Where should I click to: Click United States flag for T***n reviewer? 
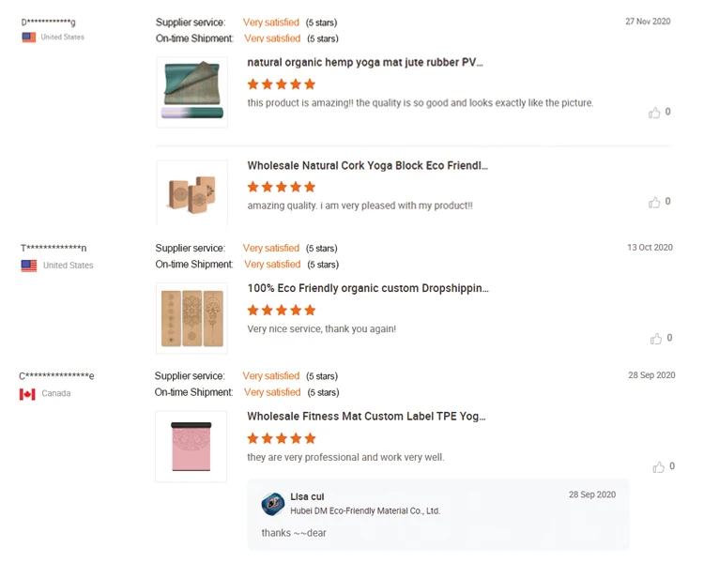(29, 266)
